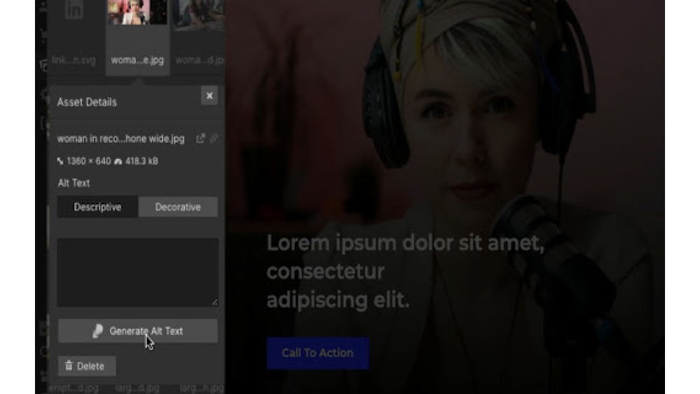Click the Asset Details title

coord(87,102)
